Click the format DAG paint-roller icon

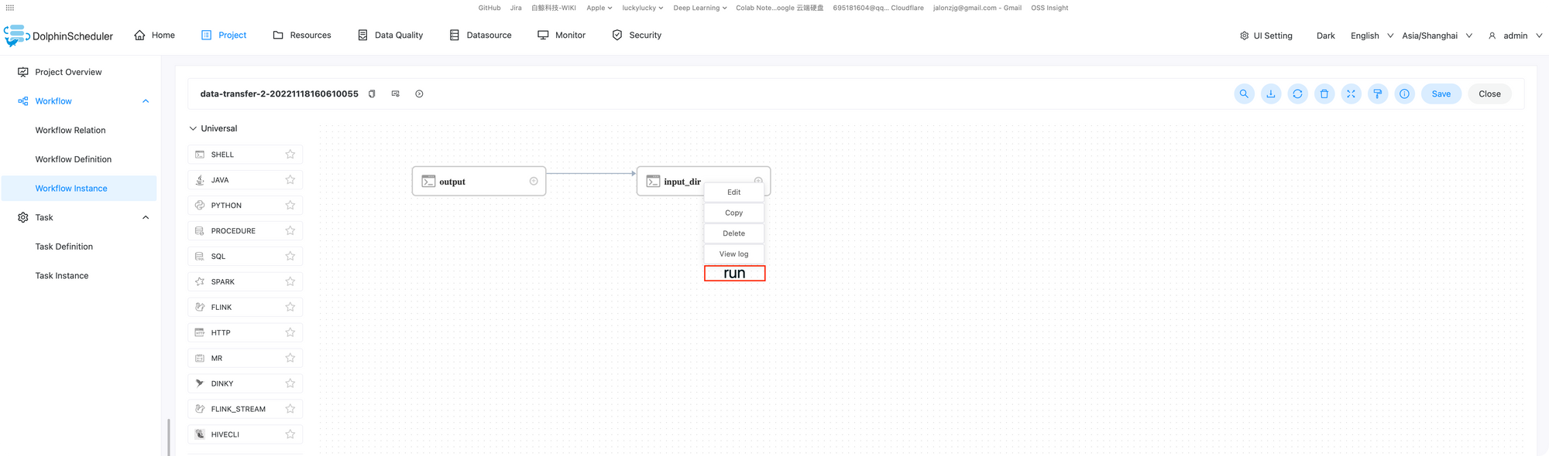[x=1377, y=94]
